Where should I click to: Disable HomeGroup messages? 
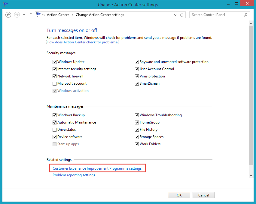137,122
